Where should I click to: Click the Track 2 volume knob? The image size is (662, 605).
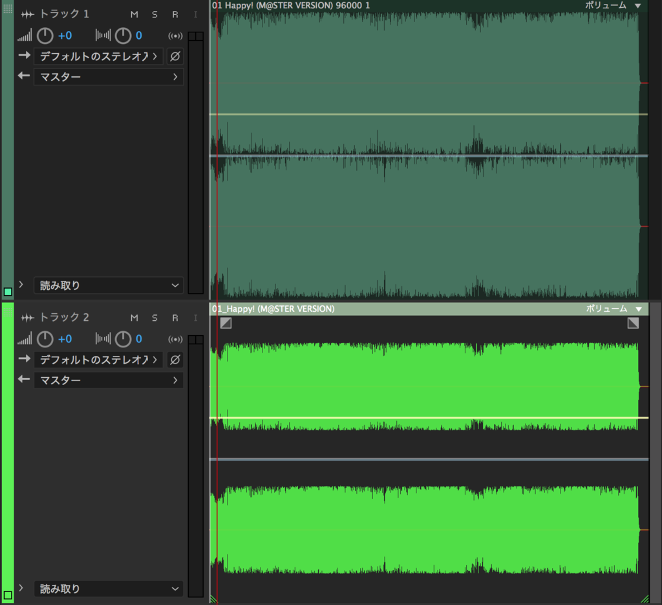[x=45, y=339]
